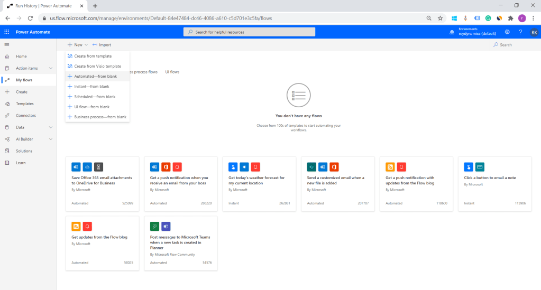Switch to the UI flows tab
This screenshot has width=541, height=290.
pos(172,72)
